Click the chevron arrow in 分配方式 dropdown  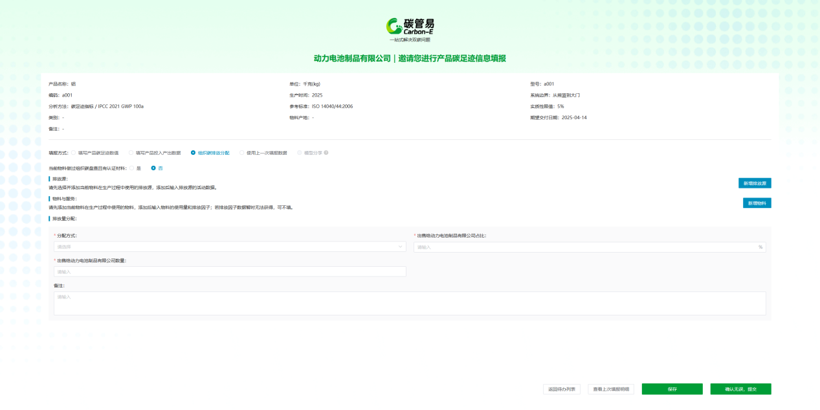(401, 247)
